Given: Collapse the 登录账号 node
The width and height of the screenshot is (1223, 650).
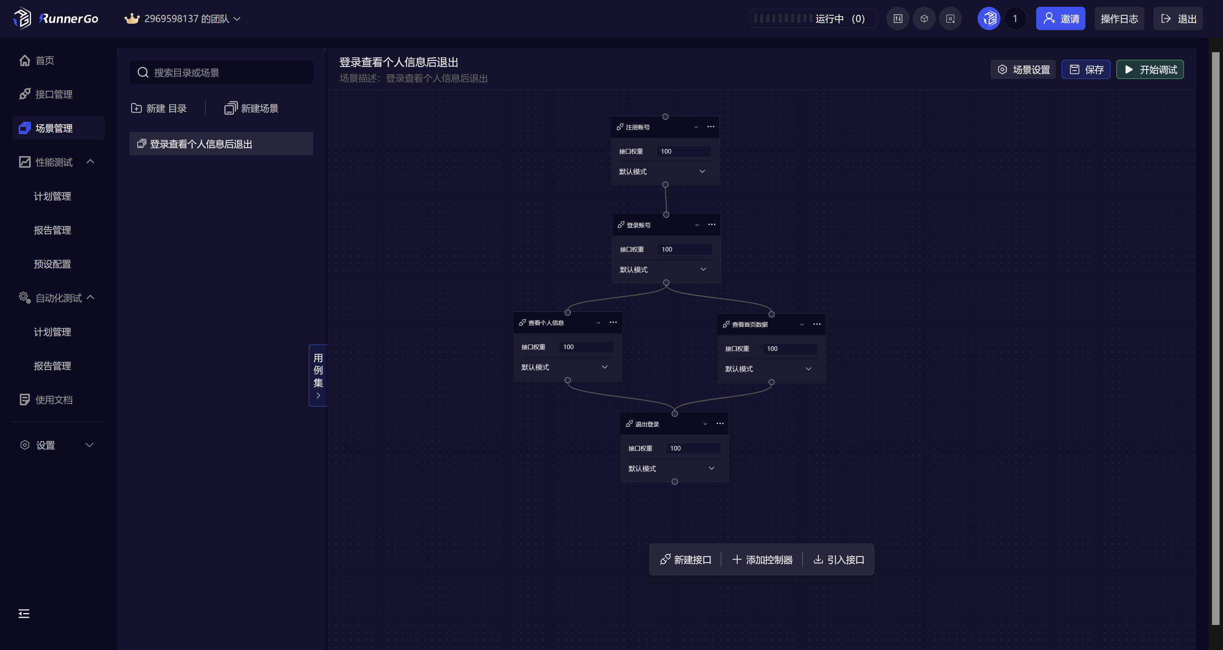Looking at the screenshot, I should point(697,224).
